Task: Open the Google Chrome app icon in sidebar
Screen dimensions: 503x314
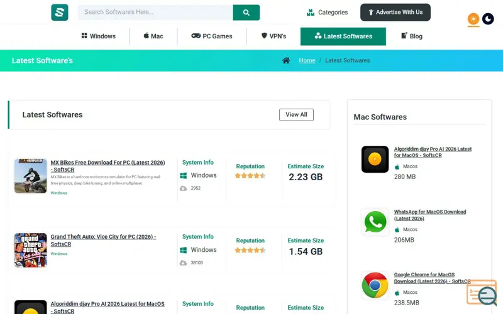Action: 375,285
